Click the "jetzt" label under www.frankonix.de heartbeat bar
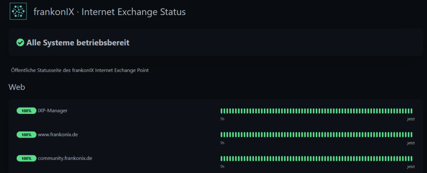427x173 pixels. tap(411, 143)
